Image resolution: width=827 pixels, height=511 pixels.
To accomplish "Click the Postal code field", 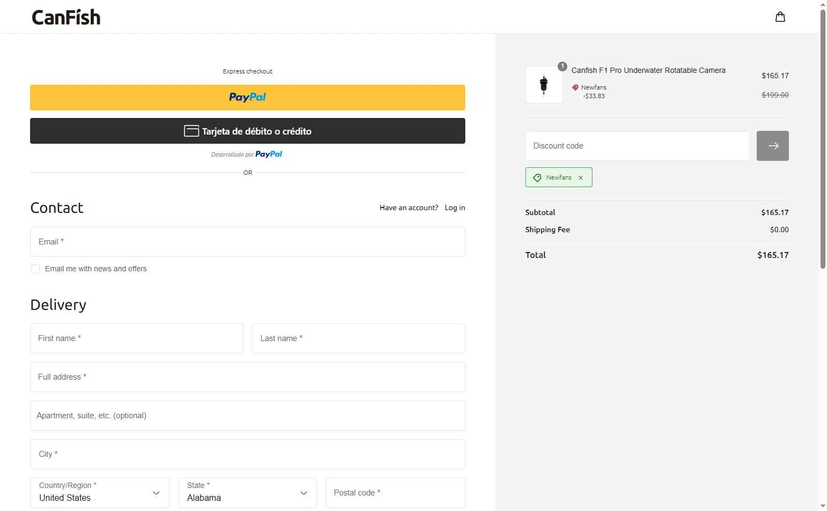I will click(x=396, y=493).
